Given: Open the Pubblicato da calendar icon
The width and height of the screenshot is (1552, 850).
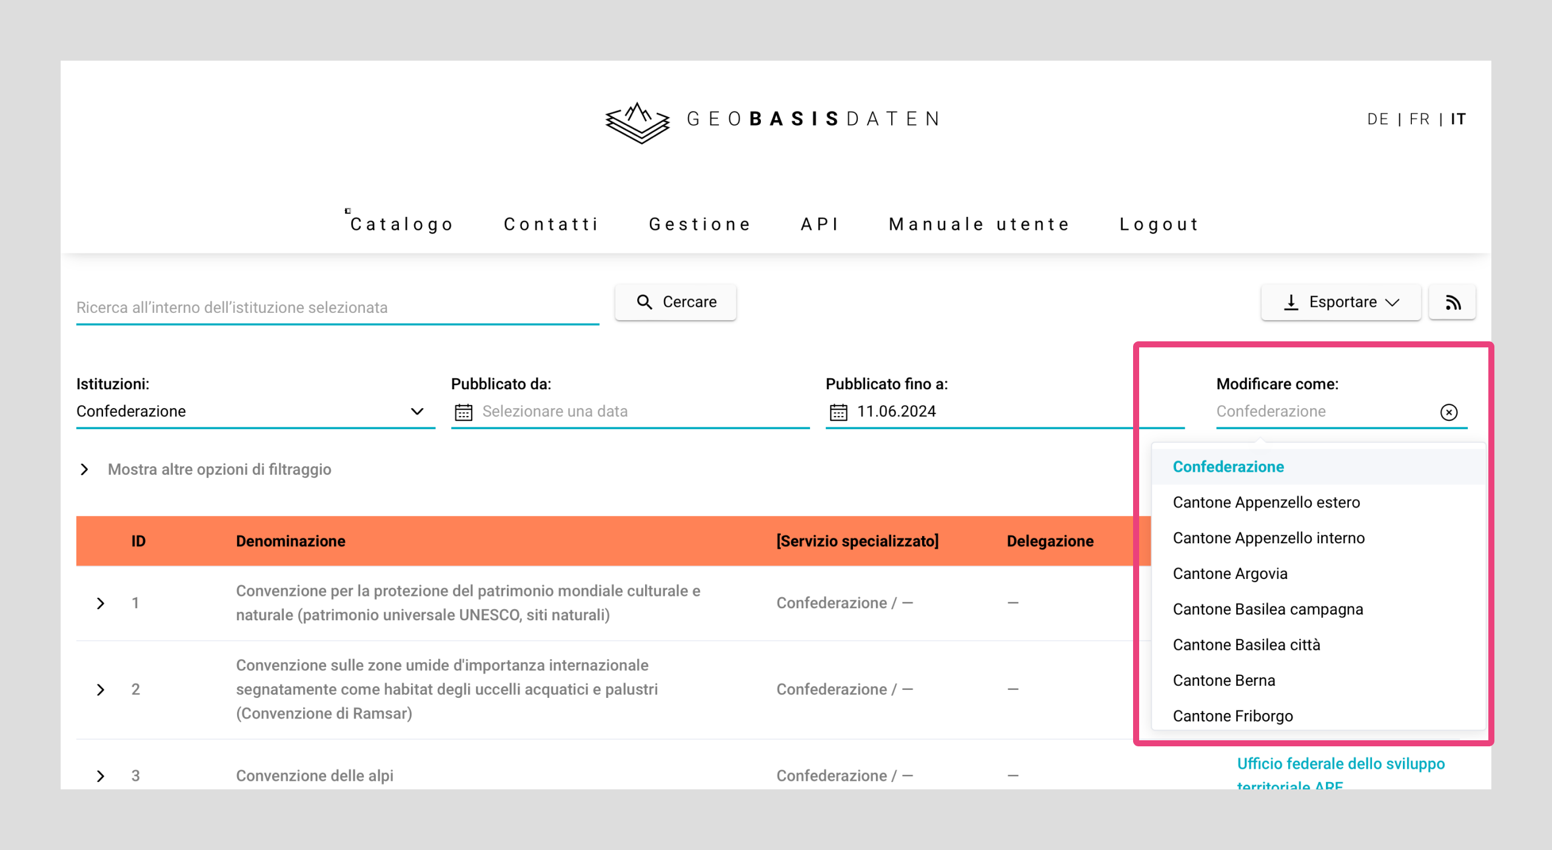Looking at the screenshot, I should pos(464,412).
